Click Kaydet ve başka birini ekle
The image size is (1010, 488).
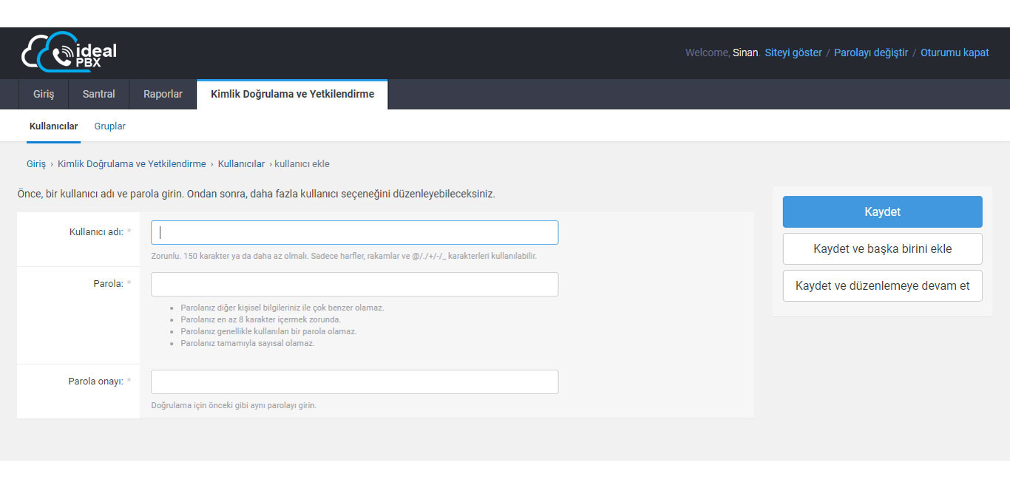[x=882, y=248]
